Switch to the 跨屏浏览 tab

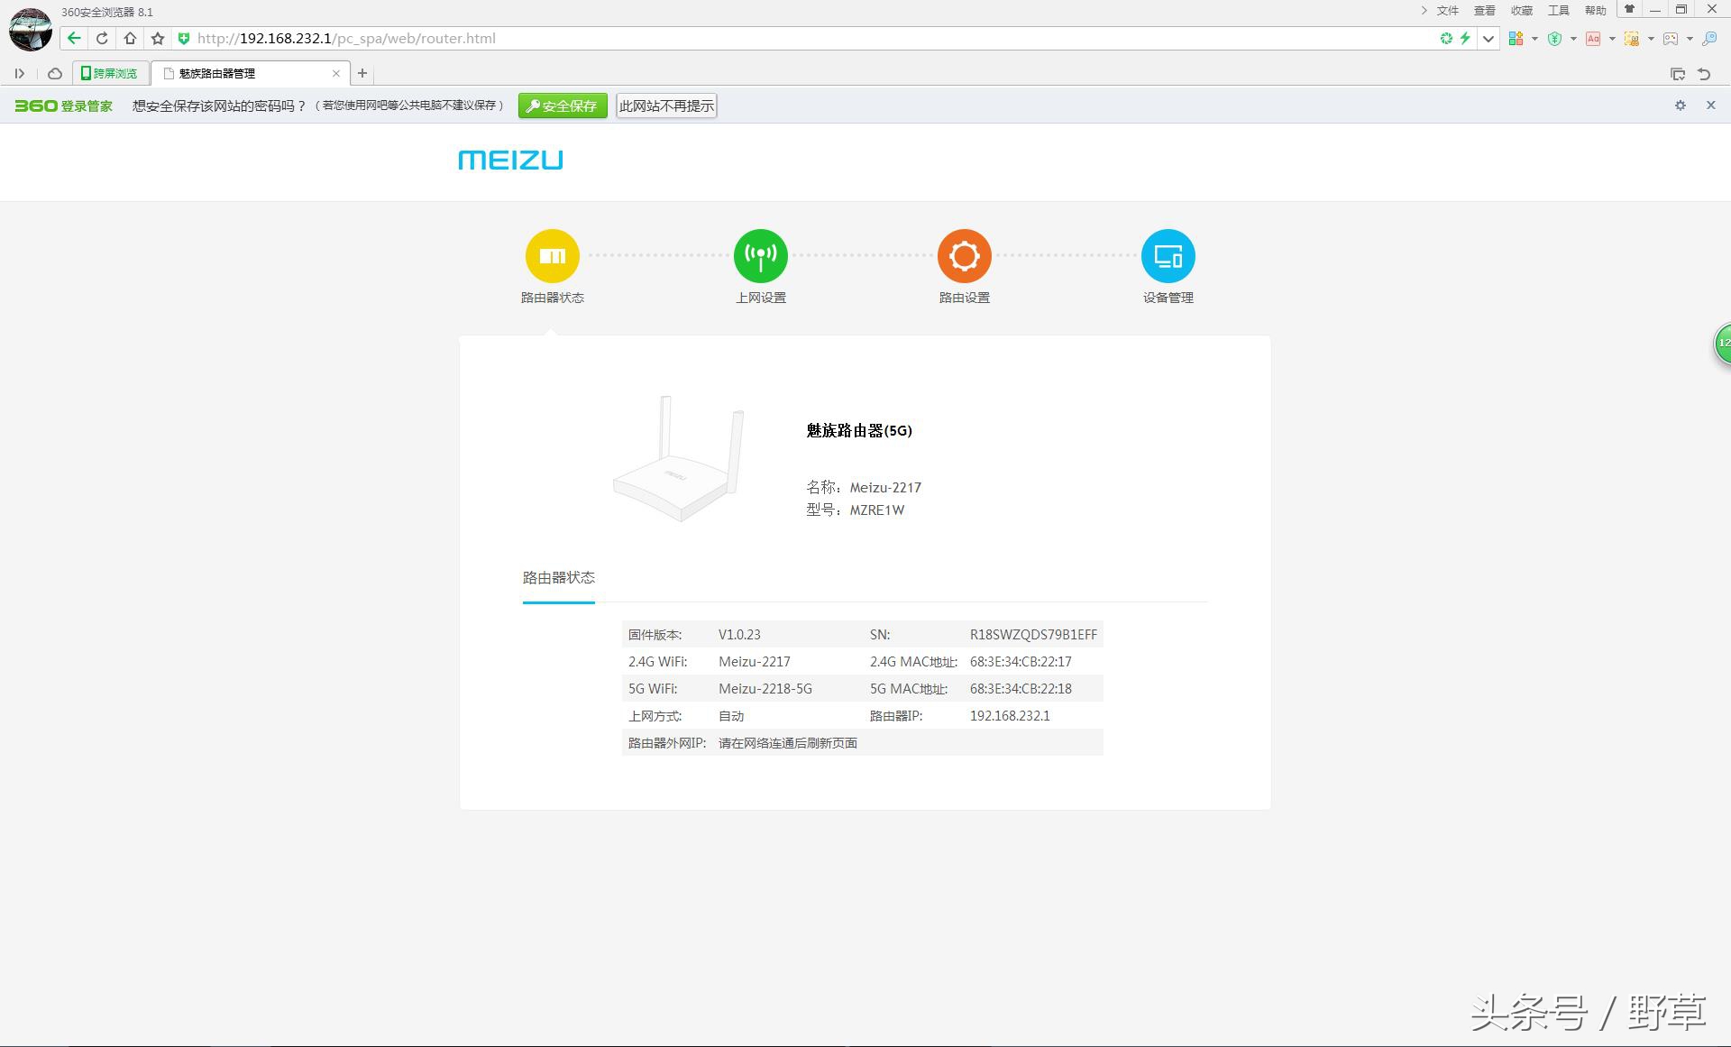coord(110,73)
